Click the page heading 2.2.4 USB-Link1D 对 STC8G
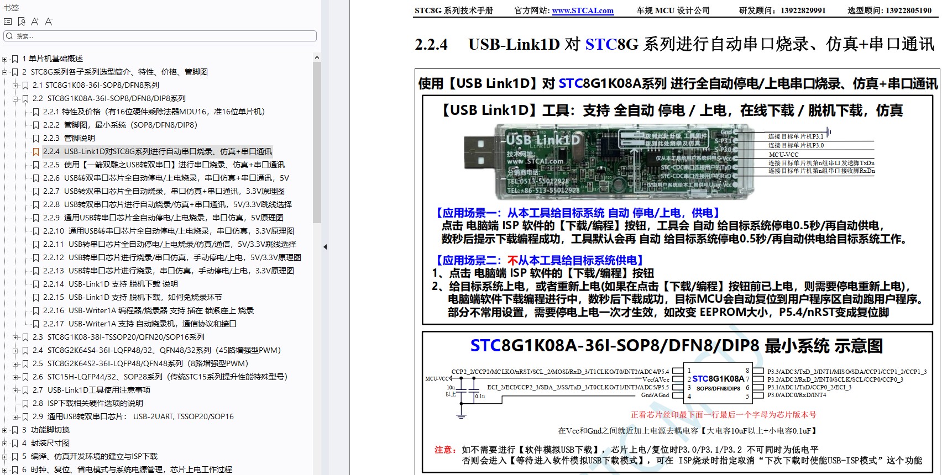Image resolution: width=942 pixels, height=475 pixels. tap(674, 44)
